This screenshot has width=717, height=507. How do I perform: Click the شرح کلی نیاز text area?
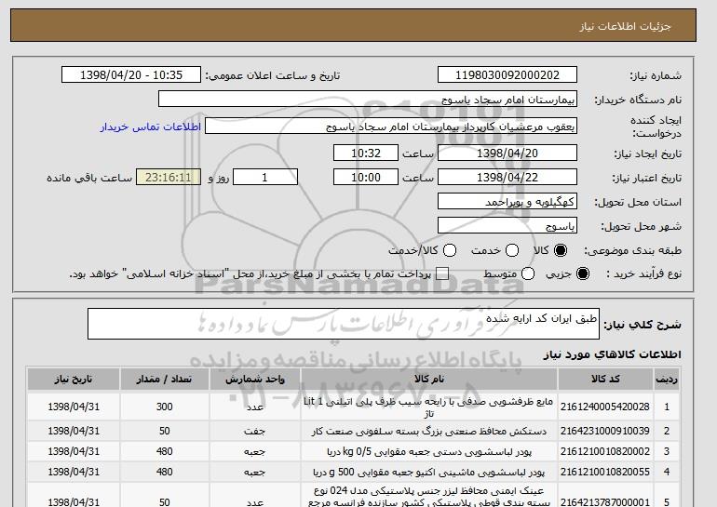point(344,324)
